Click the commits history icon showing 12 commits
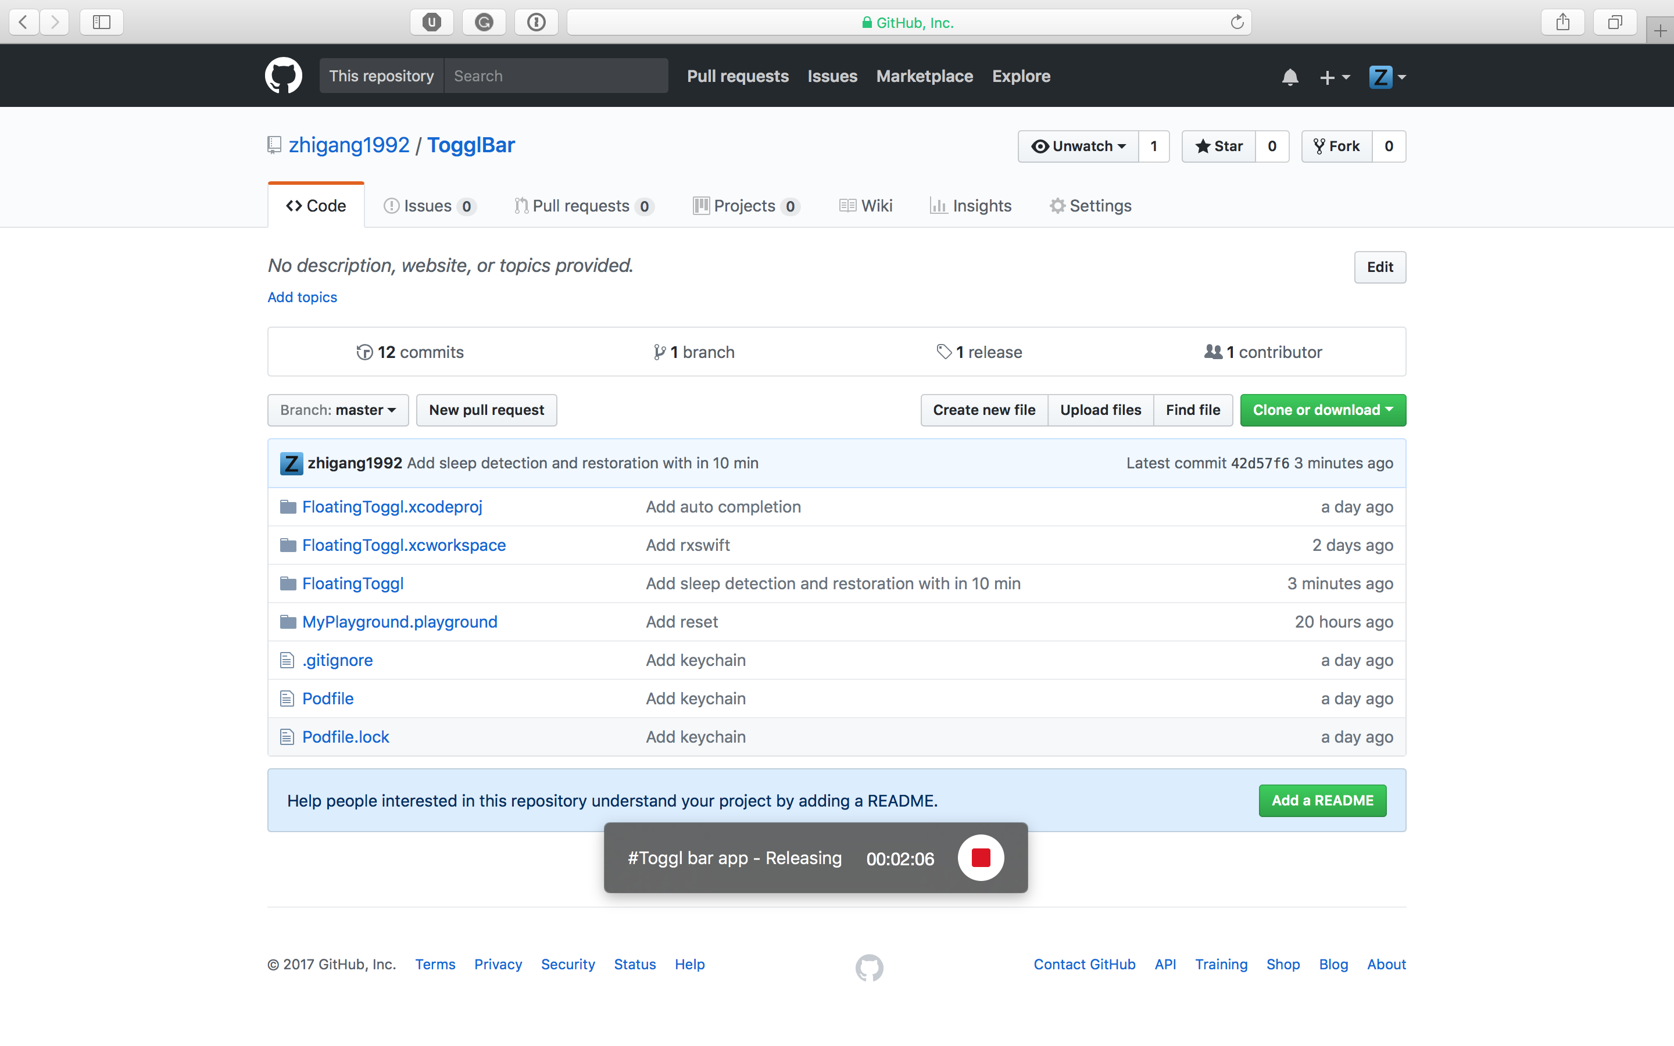 [363, 352]
